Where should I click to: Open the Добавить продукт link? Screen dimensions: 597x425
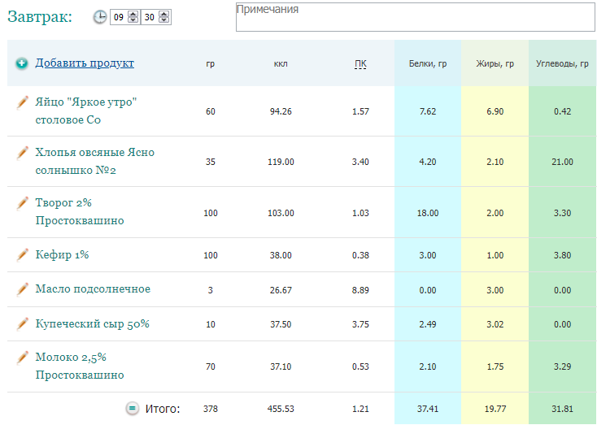(x=85, y=63)
